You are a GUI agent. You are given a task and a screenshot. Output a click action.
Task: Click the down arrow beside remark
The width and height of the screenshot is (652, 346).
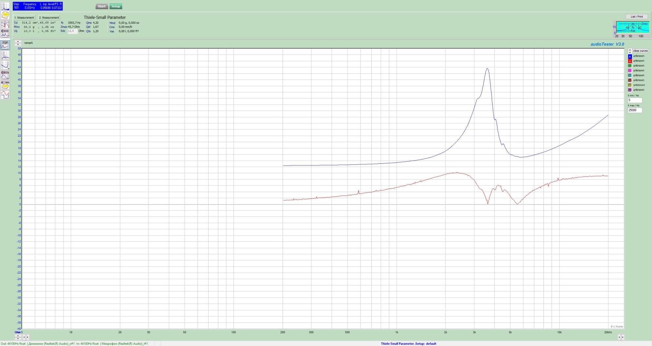pos(18,44)
